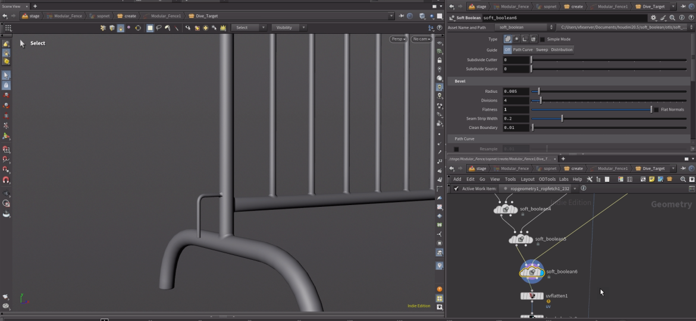Click the sticky note icon in network toolbar
This screenshot has width=696, height=321.
(651, 179)
